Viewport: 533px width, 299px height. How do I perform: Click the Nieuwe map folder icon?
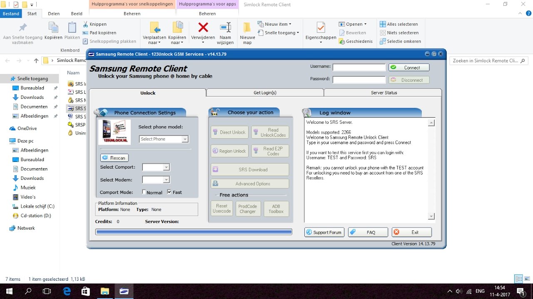tap(247, 27)
